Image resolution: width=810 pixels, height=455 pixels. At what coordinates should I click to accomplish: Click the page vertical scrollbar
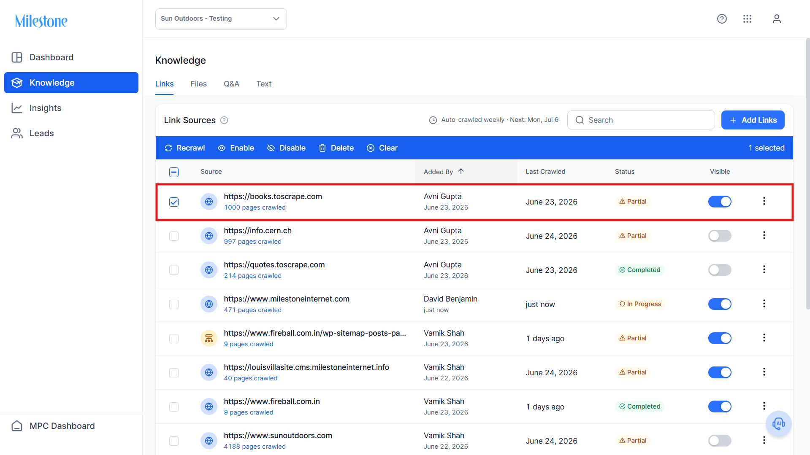(x=807, y=173)
